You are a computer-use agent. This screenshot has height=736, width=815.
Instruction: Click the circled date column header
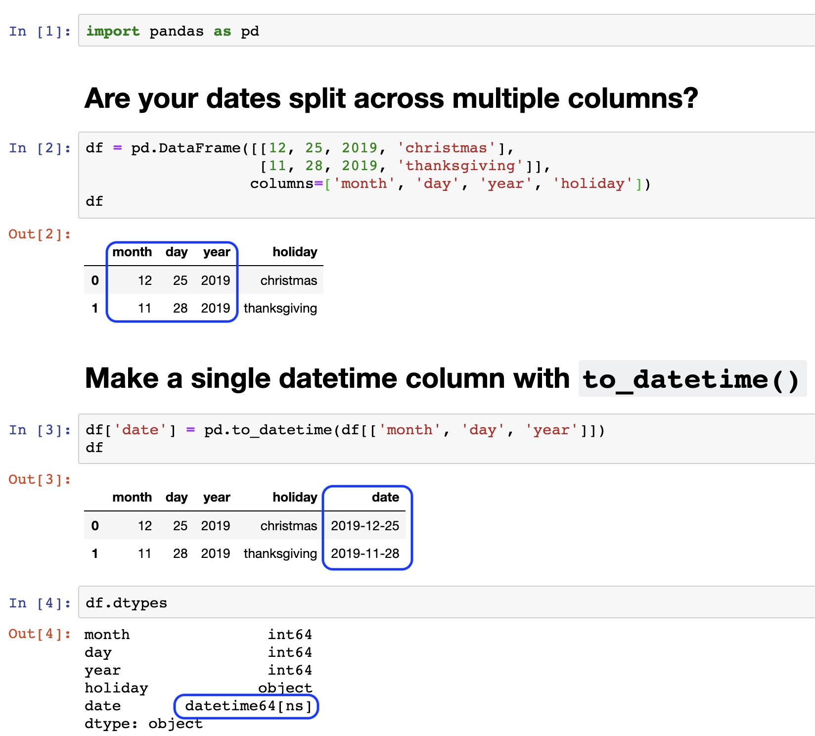[385, 497]
